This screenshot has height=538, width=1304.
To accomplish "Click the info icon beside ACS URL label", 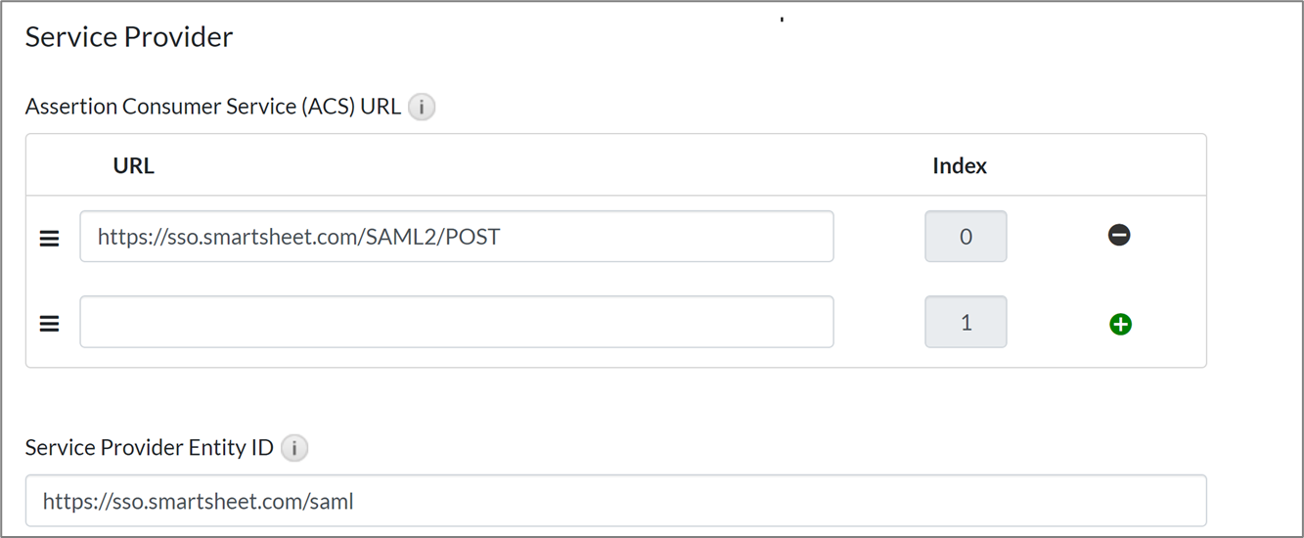I will click(x=422, y=107).
